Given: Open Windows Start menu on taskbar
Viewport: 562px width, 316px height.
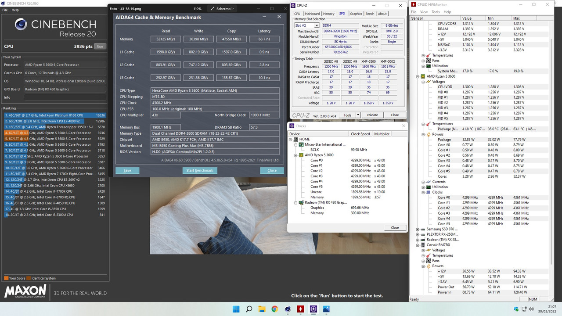Looking at the screenshot, I should click(x=236, y=309).
